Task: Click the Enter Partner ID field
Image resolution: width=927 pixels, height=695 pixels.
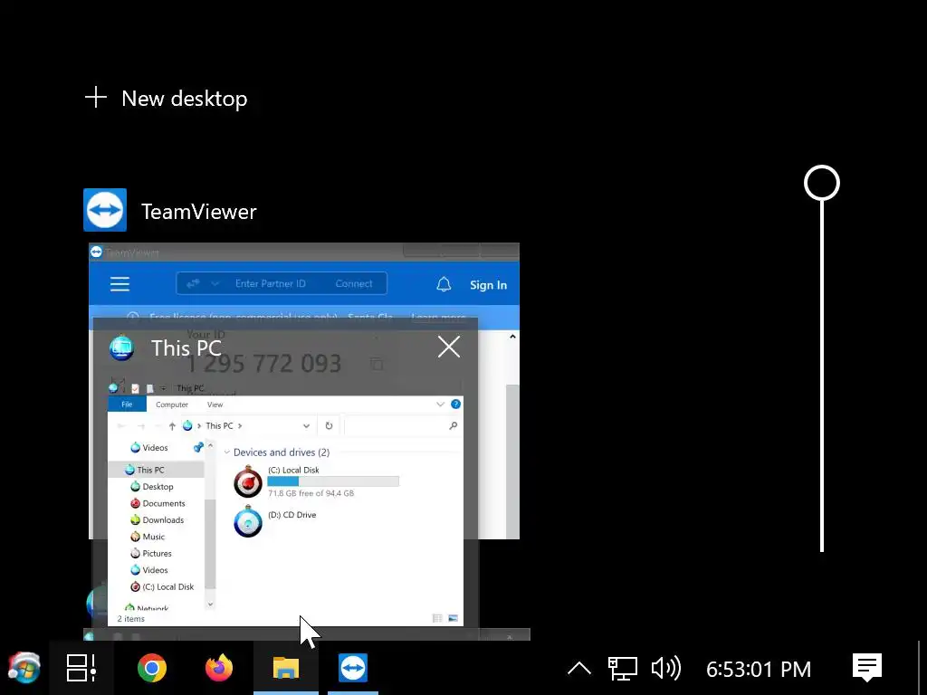Action: (x=270, y=283)
